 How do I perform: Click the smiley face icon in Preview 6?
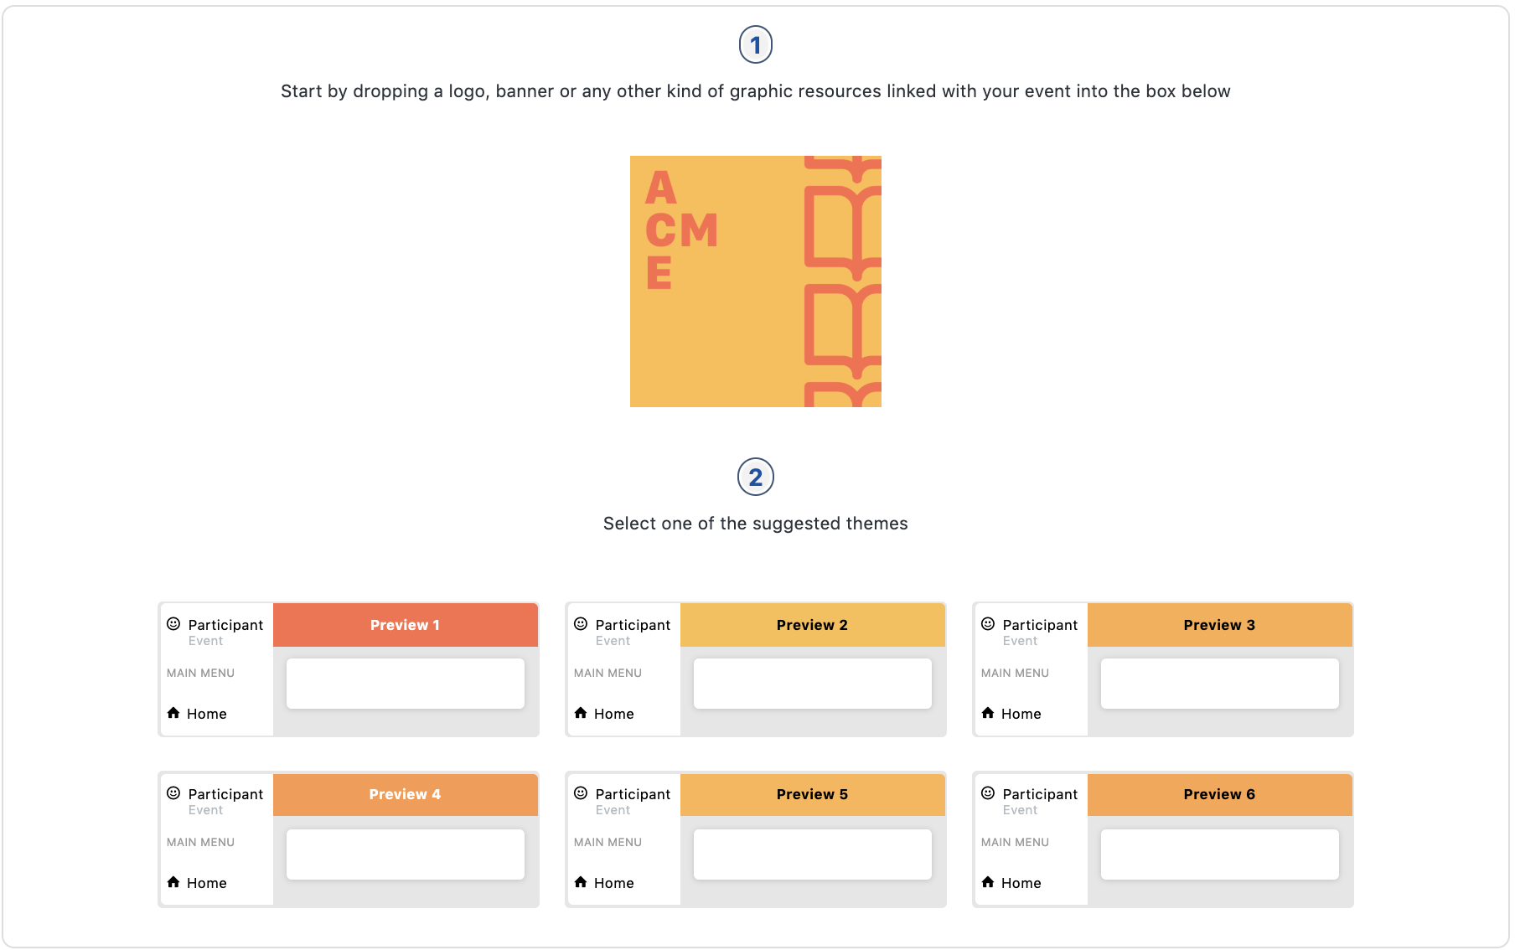(x=988, y=793)
